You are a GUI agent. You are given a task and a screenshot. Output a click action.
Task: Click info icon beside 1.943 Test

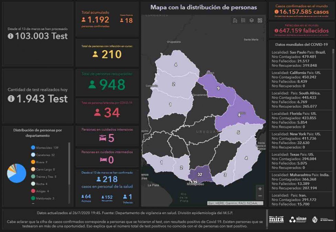[x=11, y=99]
